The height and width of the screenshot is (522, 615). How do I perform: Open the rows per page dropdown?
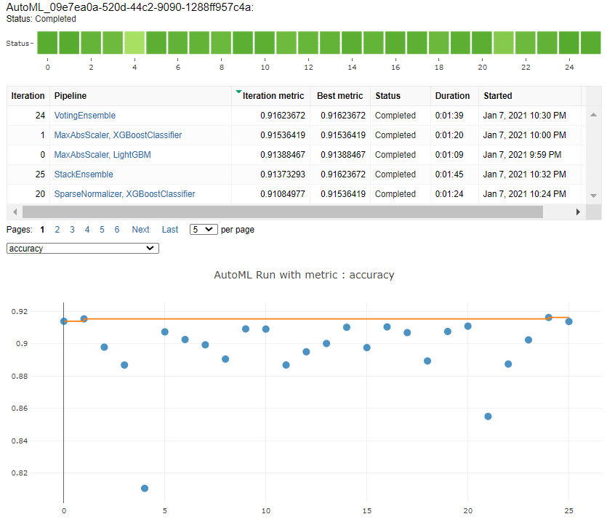click(204, 230)
